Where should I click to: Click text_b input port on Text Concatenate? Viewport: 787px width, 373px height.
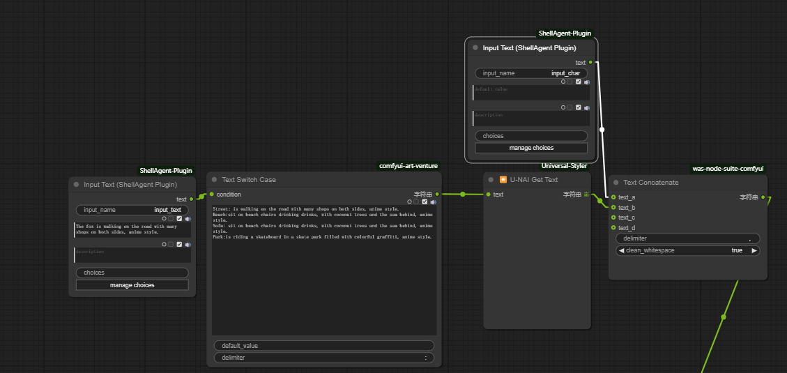[613, 207]
